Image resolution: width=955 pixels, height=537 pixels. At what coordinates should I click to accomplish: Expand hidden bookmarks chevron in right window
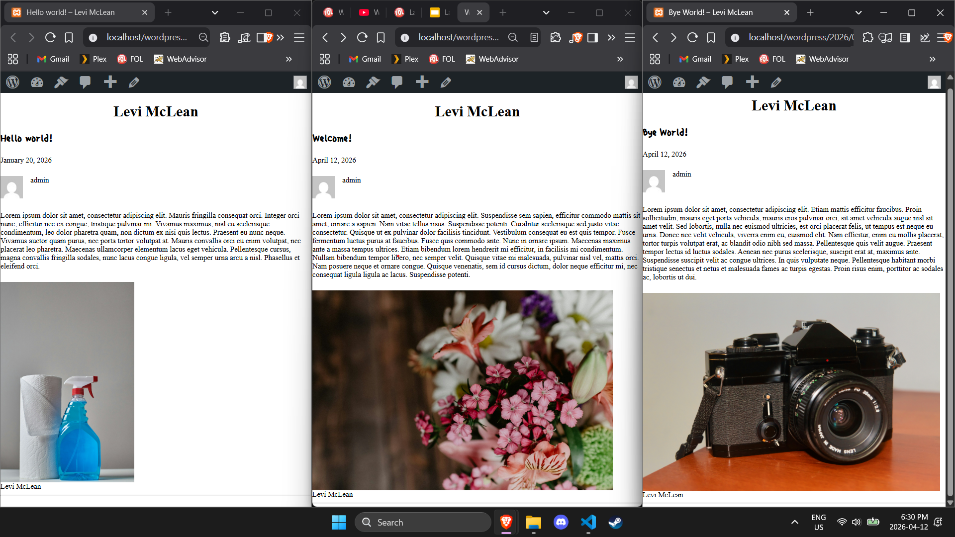coord(932,59)
